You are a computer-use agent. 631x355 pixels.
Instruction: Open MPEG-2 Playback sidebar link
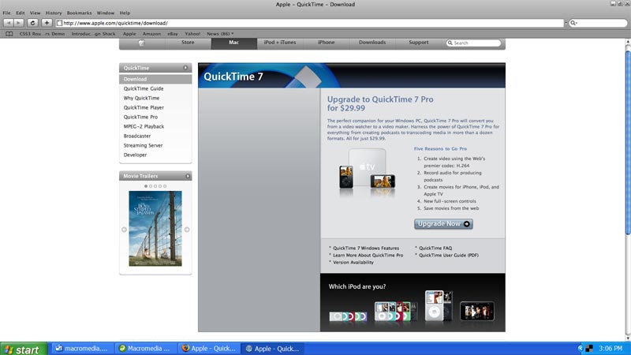[144, 126]
